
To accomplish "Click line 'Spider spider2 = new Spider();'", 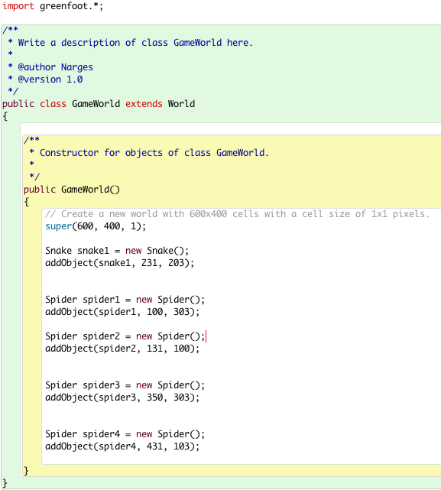I will [125, 336].
